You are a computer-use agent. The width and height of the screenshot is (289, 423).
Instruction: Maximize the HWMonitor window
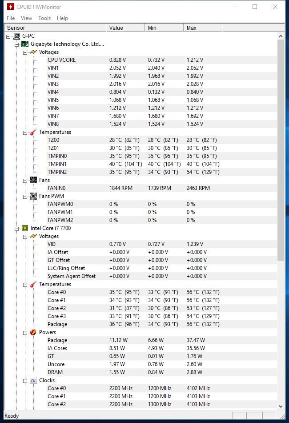click(x=255, y=7)
